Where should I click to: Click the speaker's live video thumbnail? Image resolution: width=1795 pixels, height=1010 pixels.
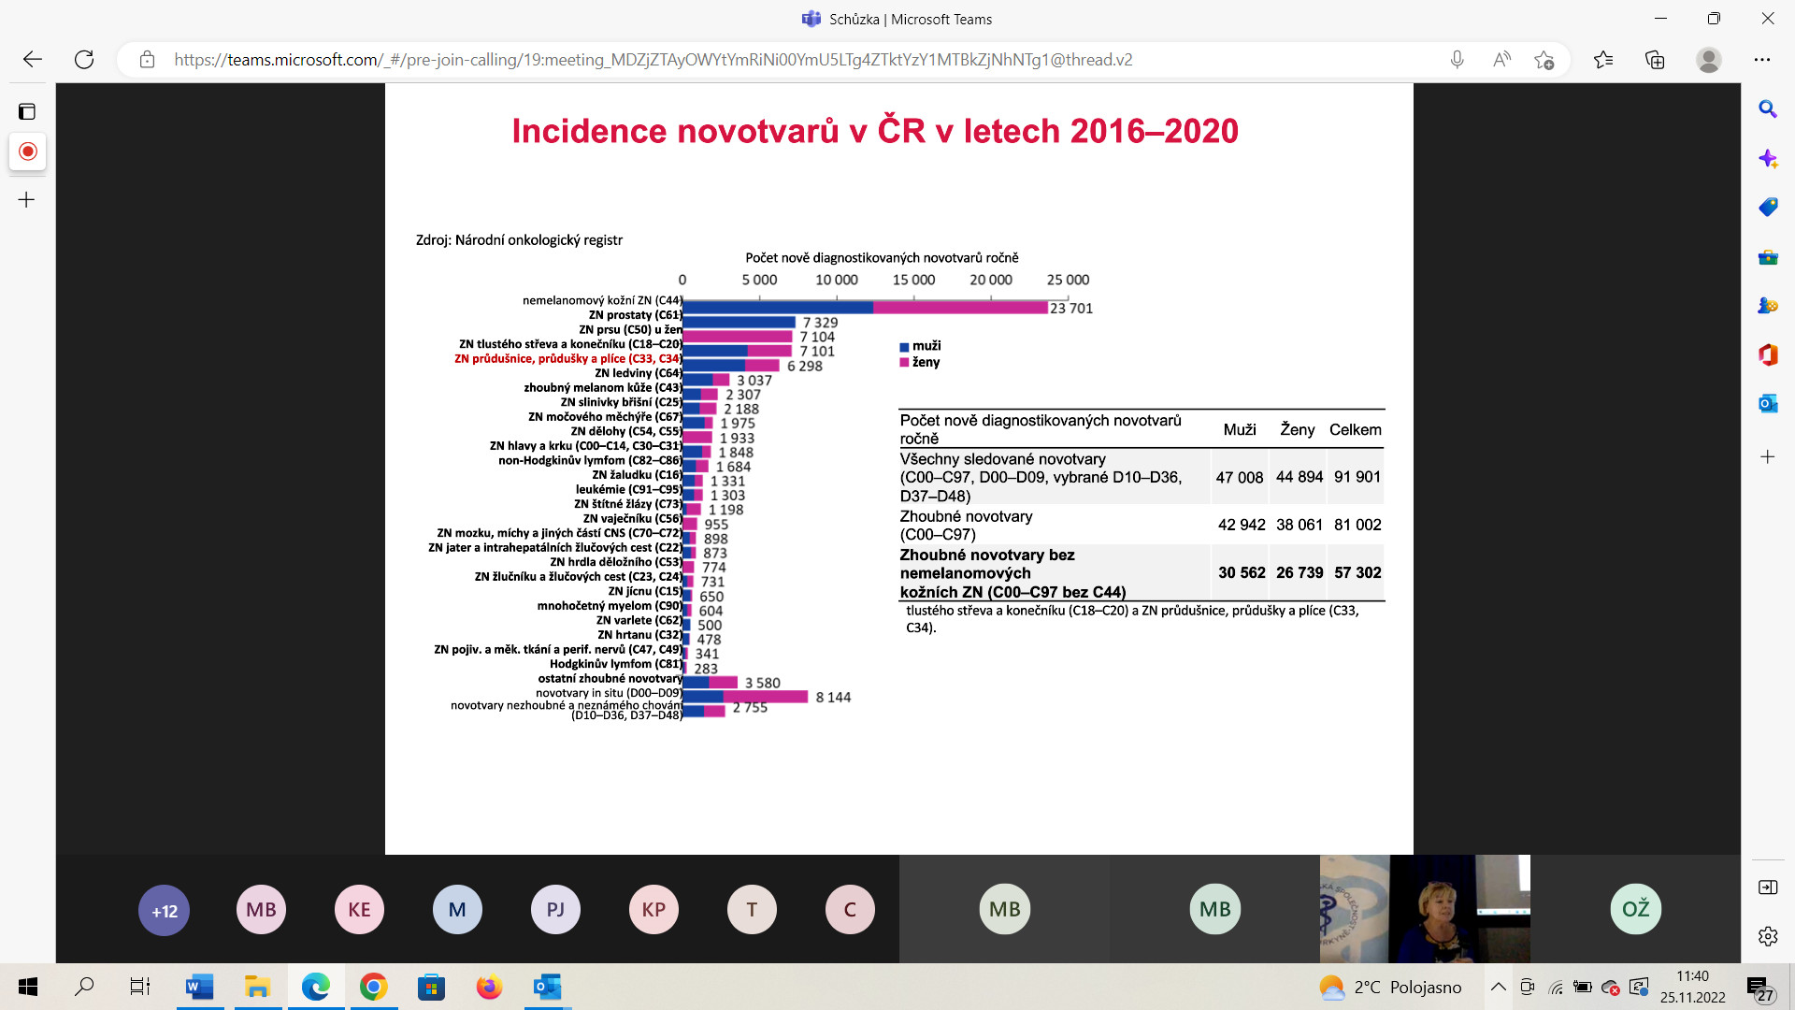coord(1425,909)
